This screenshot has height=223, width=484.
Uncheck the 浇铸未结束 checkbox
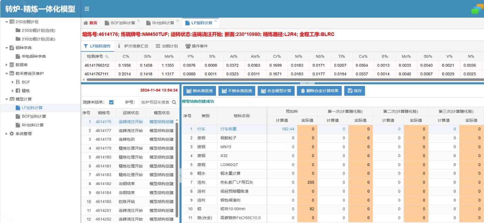coord(111,102)
